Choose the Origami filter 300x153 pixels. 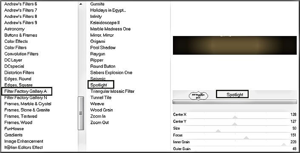click(98, 42)
